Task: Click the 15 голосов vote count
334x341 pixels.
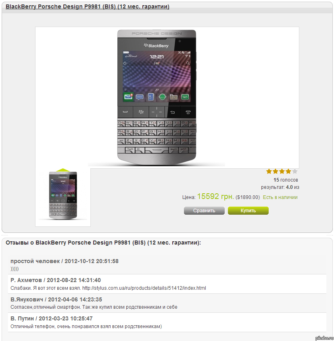Action: pyautogui.click(x=286, y=180)
